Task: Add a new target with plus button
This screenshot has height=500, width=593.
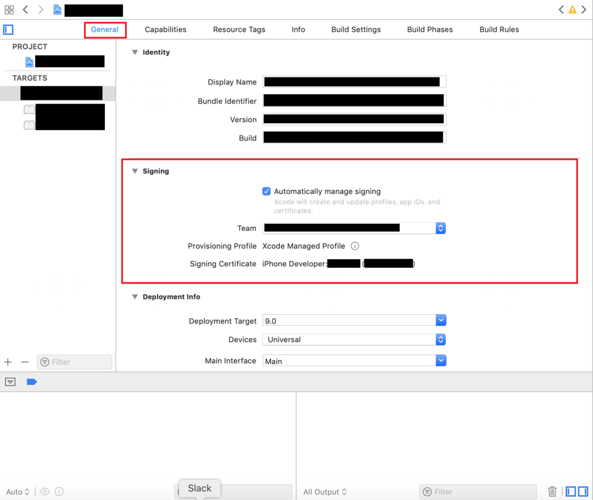Action: [x=8, y=362]
